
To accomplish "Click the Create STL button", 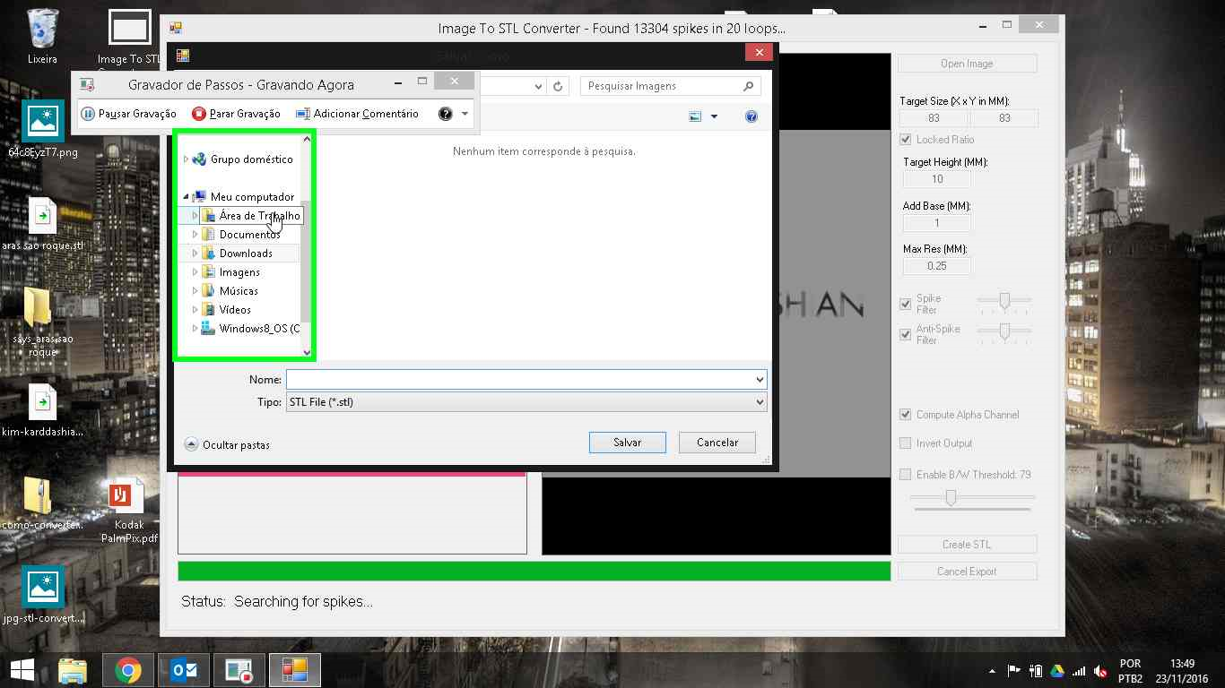I will pos(967,545).
